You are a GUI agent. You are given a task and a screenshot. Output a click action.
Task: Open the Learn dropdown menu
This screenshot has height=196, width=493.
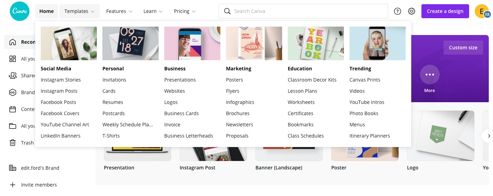pyautogui.click(x=153, y=11)
